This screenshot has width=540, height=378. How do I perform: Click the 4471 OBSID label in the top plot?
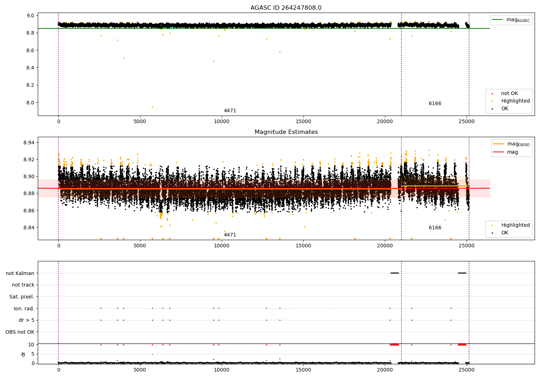(x=230, y=111)
